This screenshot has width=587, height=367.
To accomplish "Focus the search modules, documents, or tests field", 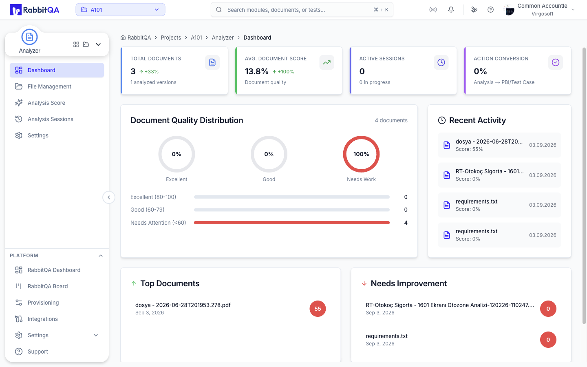I will click(302, 10).
